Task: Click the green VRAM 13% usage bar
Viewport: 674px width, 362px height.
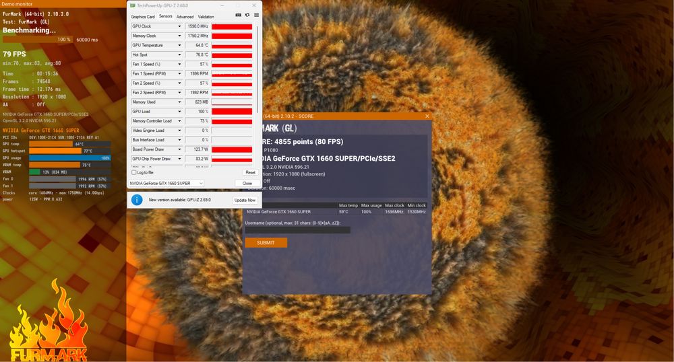Action: [35, 172]
